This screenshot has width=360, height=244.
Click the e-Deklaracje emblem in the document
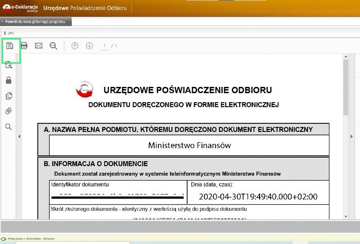85,90
